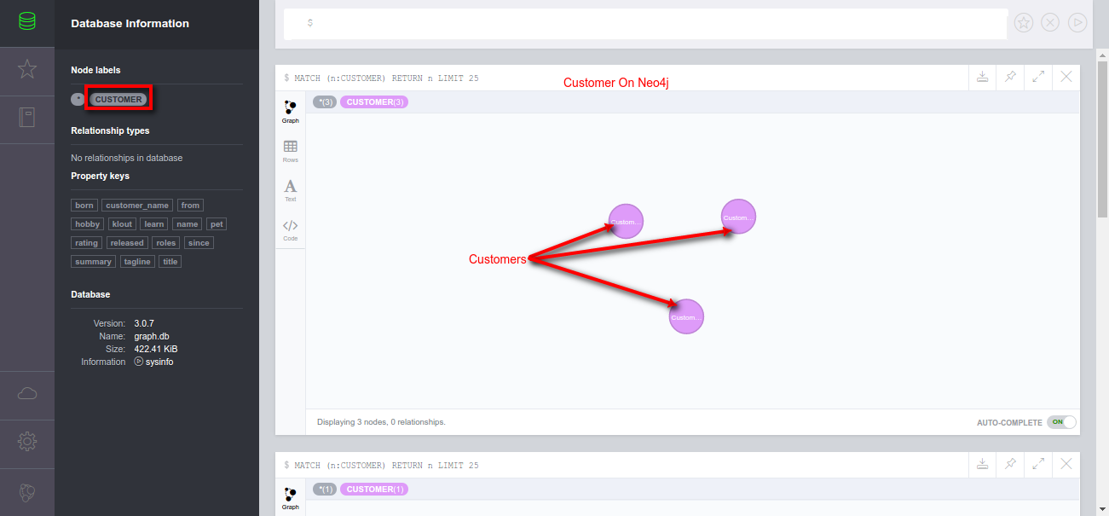This screenshot has width=1109, height=516.
Task: Pin the second result frame
Action: coord(1010,464)
